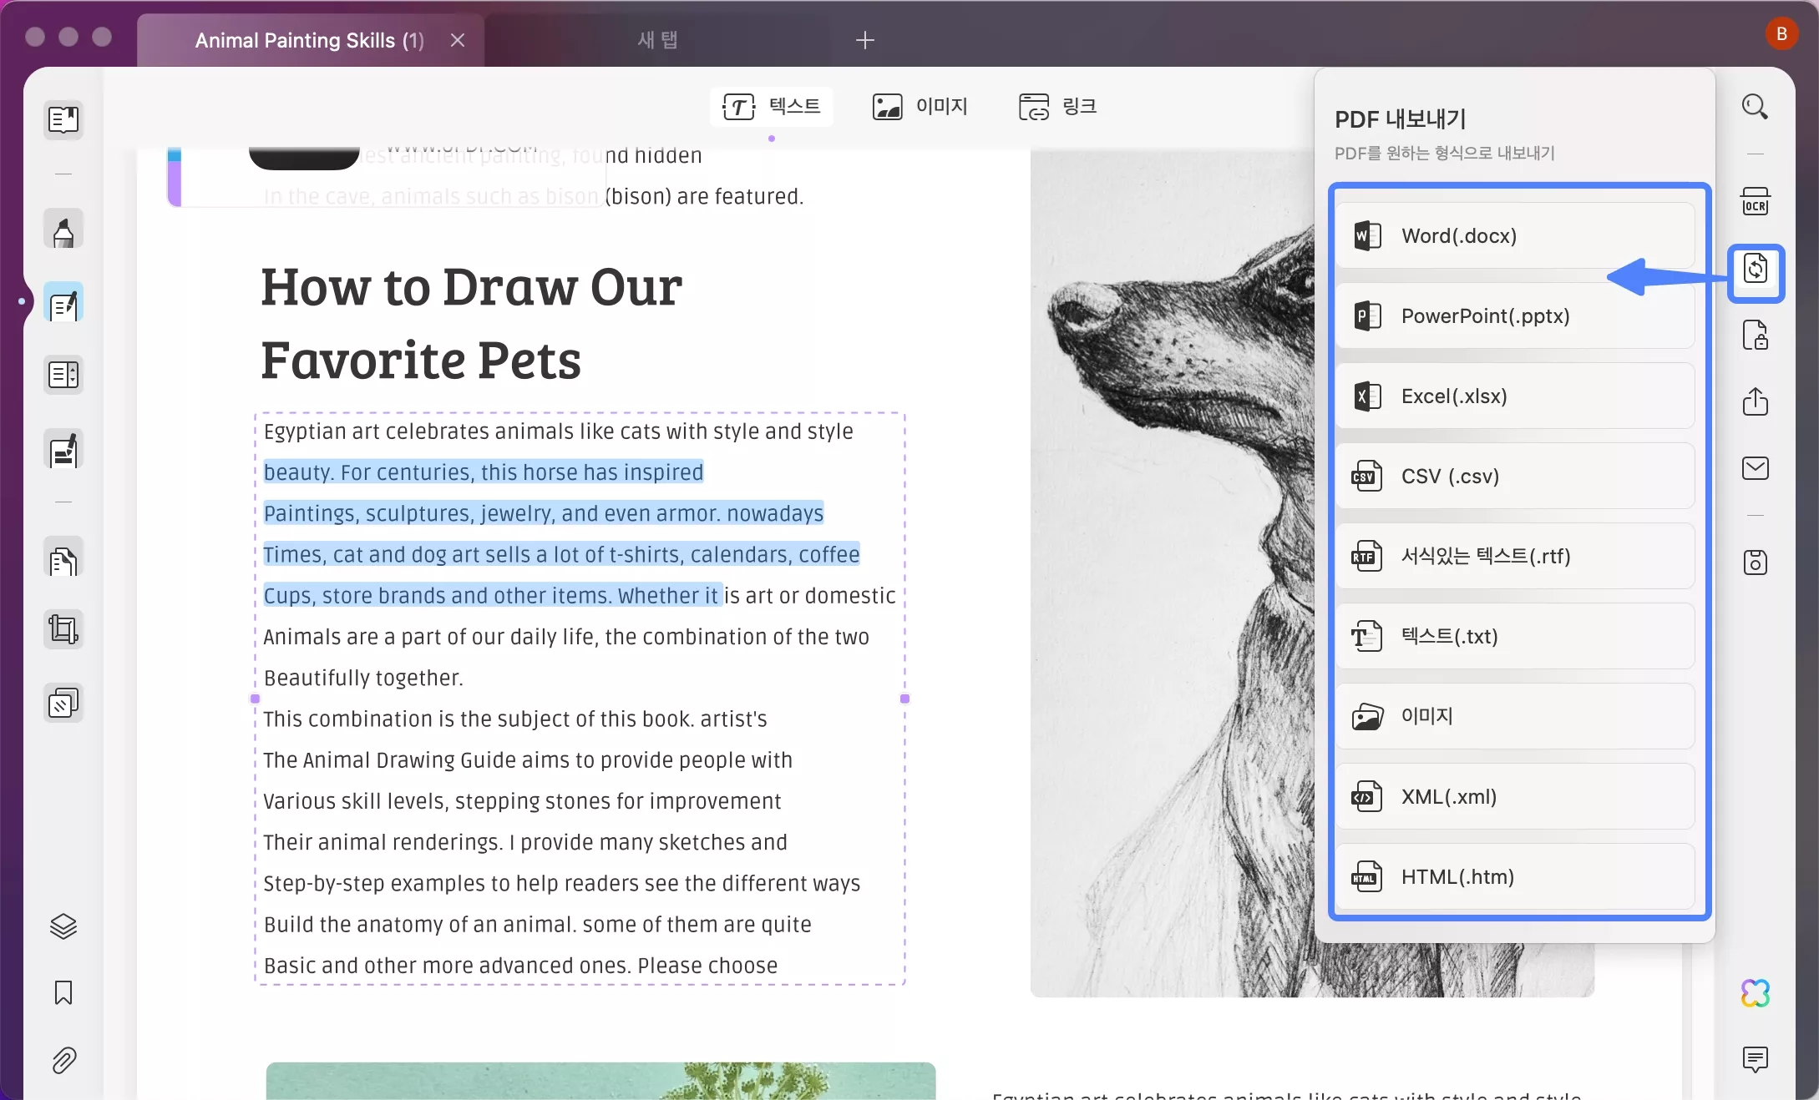
Task: Select the Edit PDF tool in sidebar
Action: tap(63, 302)
